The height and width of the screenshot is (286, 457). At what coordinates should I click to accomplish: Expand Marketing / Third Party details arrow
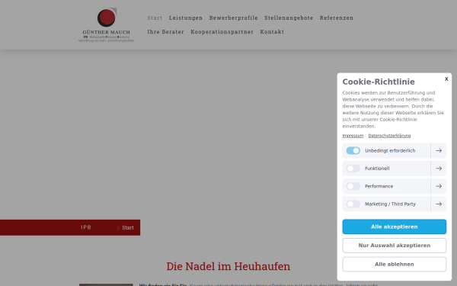[x=439, y=204]
